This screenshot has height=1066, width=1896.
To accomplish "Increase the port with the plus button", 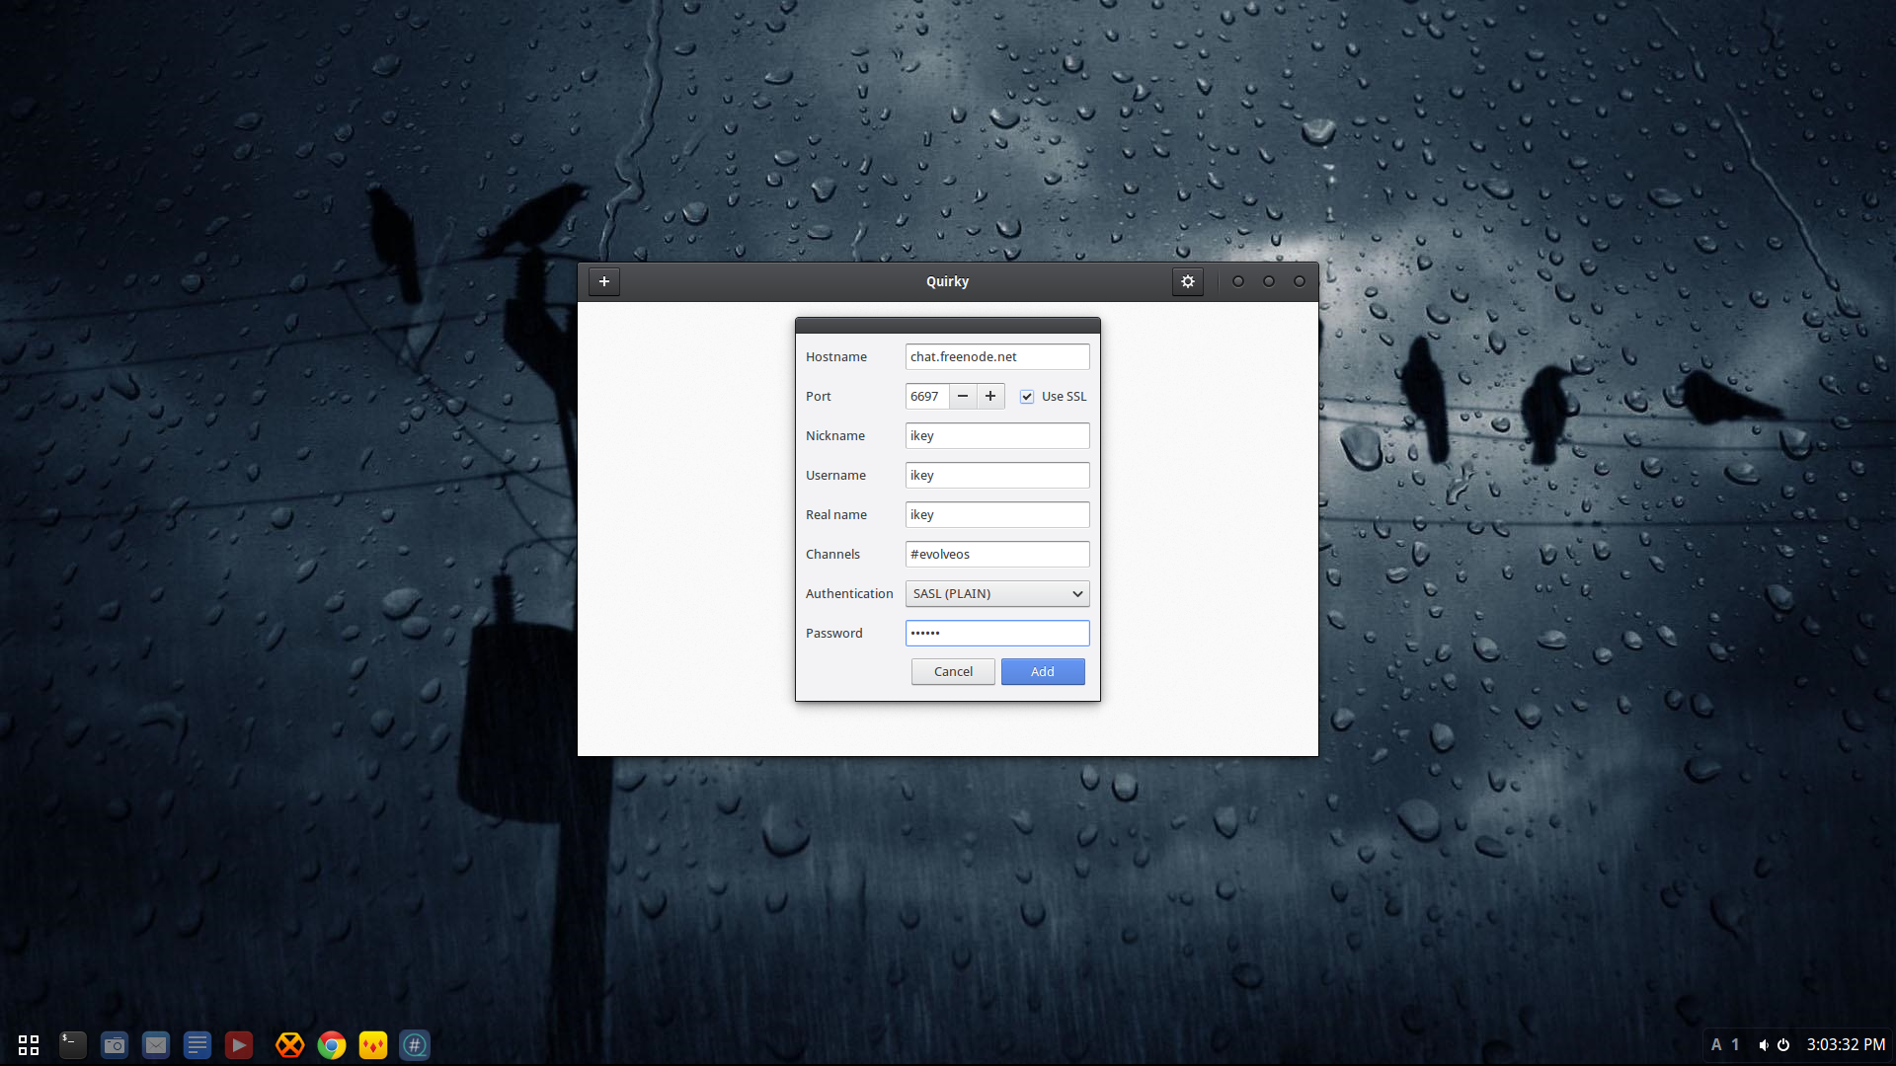I will 990,396.
